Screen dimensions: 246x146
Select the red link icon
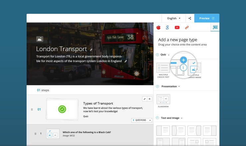pos(187,28)
